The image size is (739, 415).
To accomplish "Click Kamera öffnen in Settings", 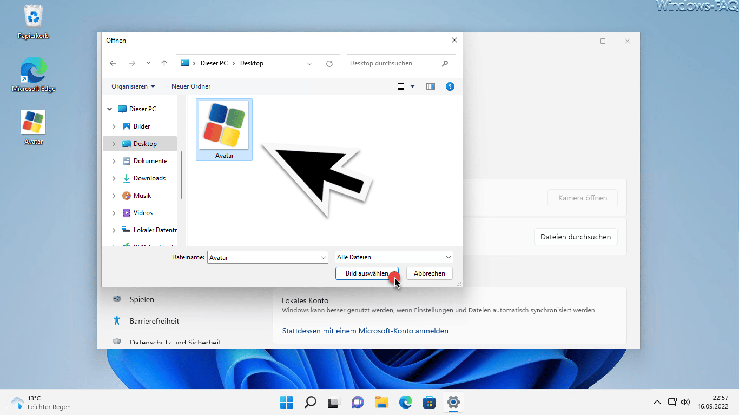I will pos(582,198).
